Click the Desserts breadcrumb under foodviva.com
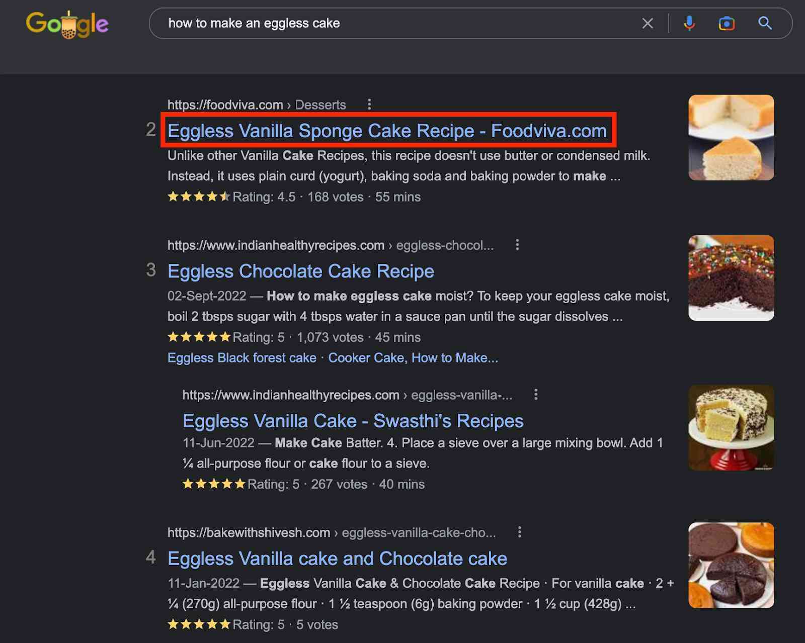Image resolution: width=805 pixels, height=643 pixels. coord(320,105)
